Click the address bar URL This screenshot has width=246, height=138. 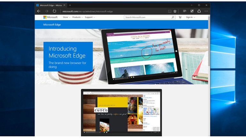(x=88, y=11)
